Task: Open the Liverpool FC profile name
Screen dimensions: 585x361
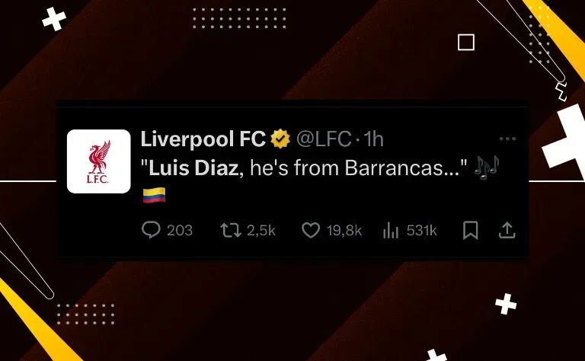Action: coord(203,139)
